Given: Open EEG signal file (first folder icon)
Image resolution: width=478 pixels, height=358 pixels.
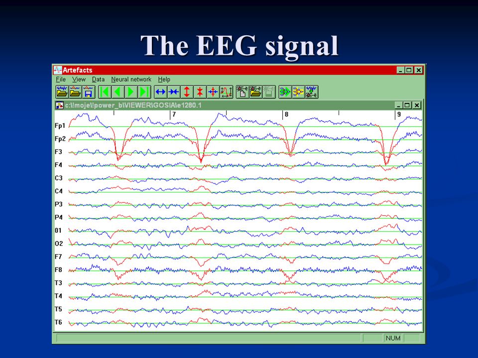Looking at the screenshot, I should pos(62,91).
